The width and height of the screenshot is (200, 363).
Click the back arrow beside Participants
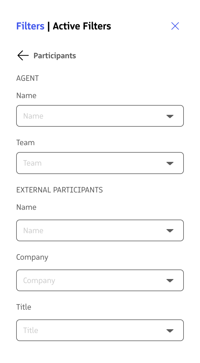23,55
